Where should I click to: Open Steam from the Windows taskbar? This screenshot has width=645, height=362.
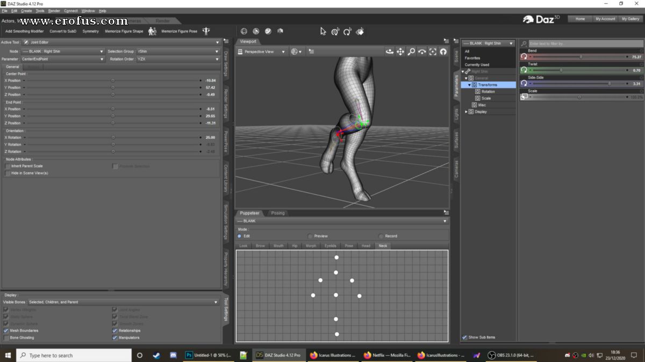point(156,355)
